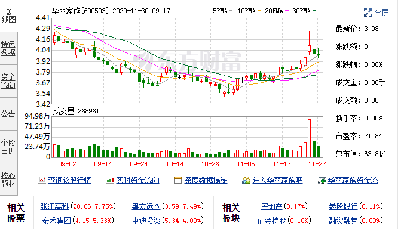
Task: Open 进入华丽家族吧 link
Action: click(x=277, y=180)
